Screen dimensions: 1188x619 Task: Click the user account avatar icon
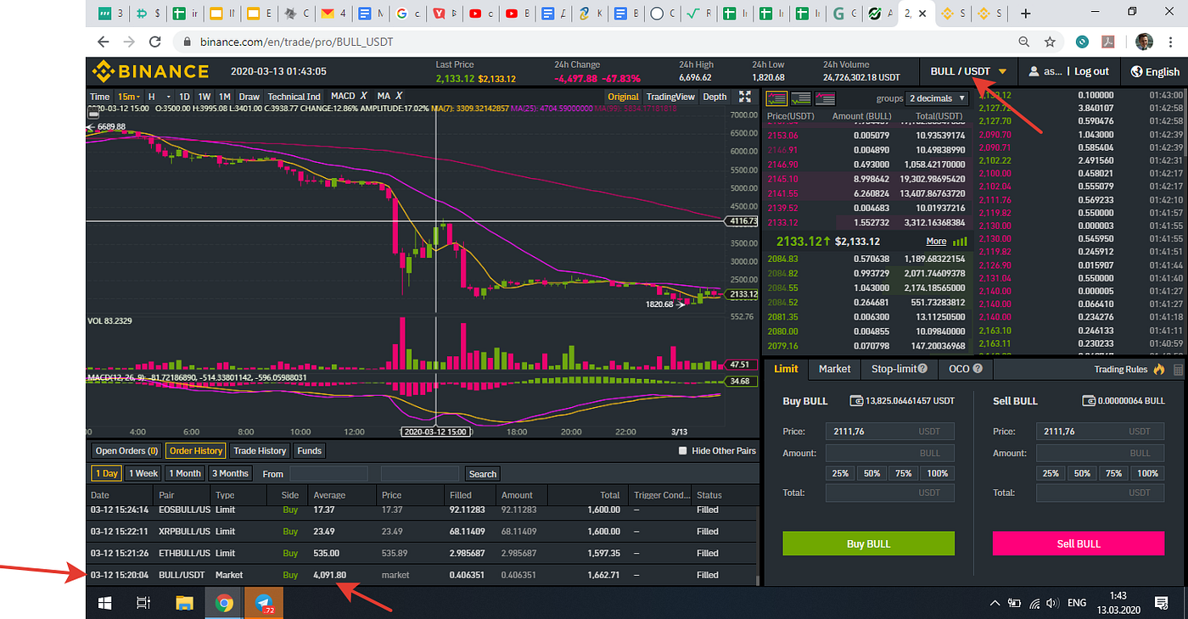[x=1034, y=72]
